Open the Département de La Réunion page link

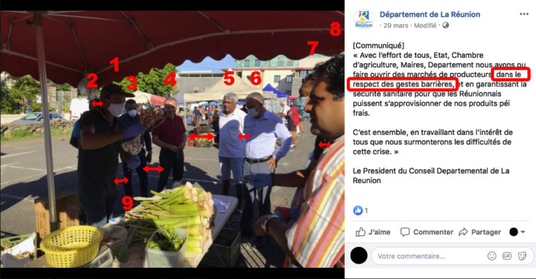click(x=430, y=15)
